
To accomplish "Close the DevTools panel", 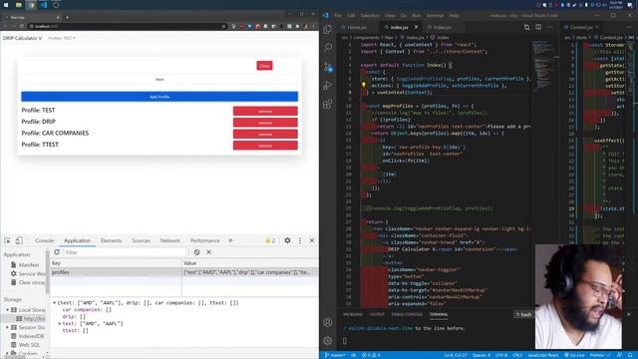I will pyautogui.click(x=312, y=240).
